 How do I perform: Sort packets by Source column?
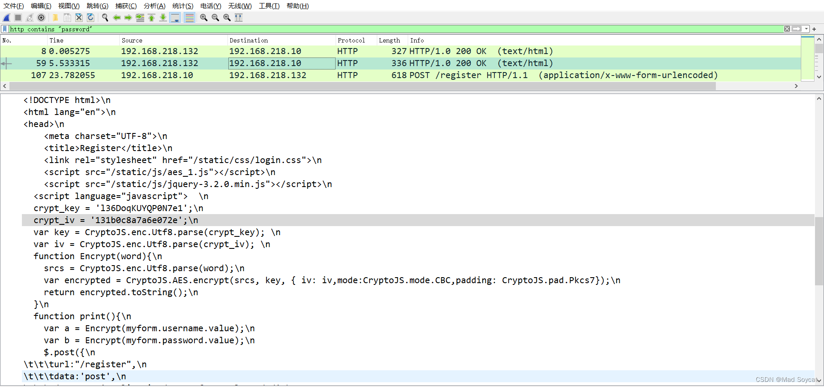point(174,40)
